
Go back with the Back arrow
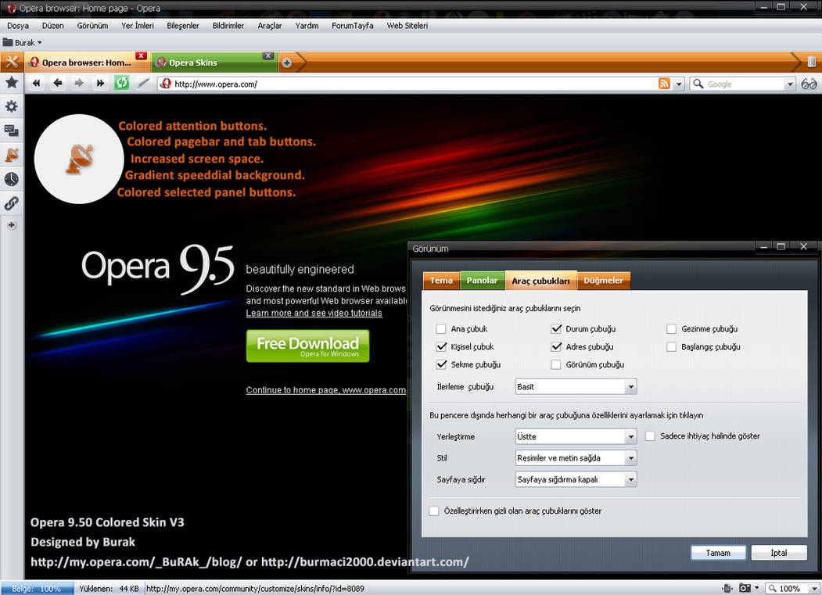[x=58, y=83]
